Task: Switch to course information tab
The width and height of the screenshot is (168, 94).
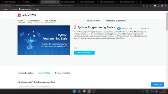Action: pos(25,73)
